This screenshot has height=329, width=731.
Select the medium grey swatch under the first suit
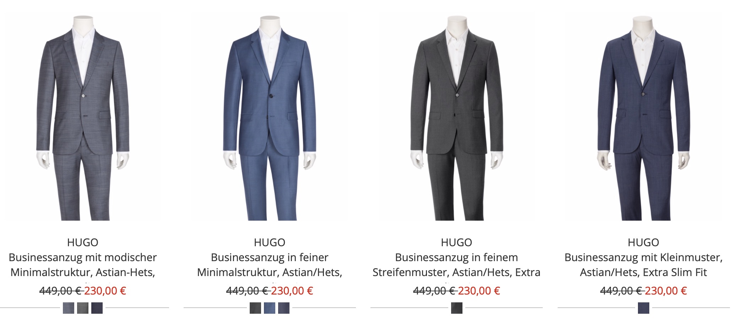pos(83,308)
